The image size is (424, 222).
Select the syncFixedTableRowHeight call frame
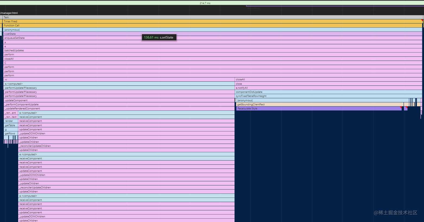328,96
